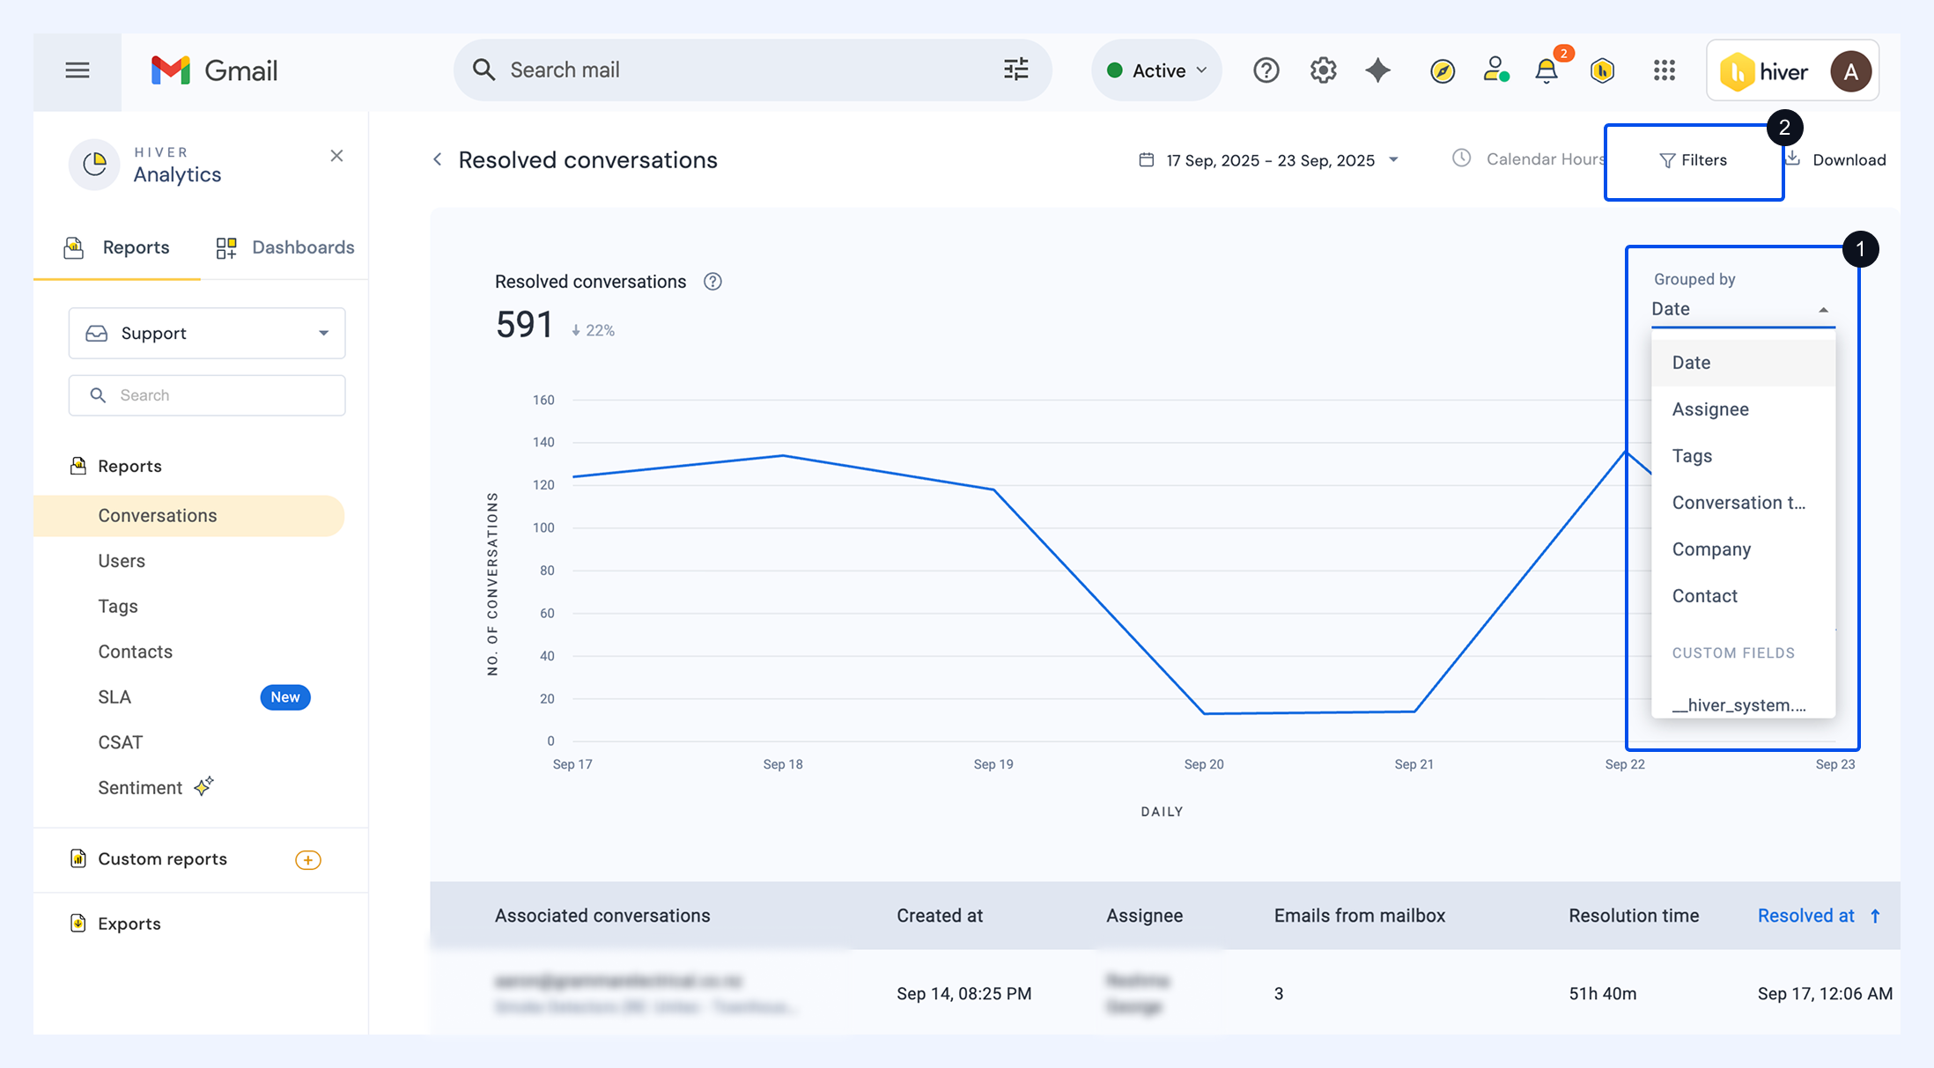
Task: Open Gmail settings gear icon
Action: point(1323,70)
